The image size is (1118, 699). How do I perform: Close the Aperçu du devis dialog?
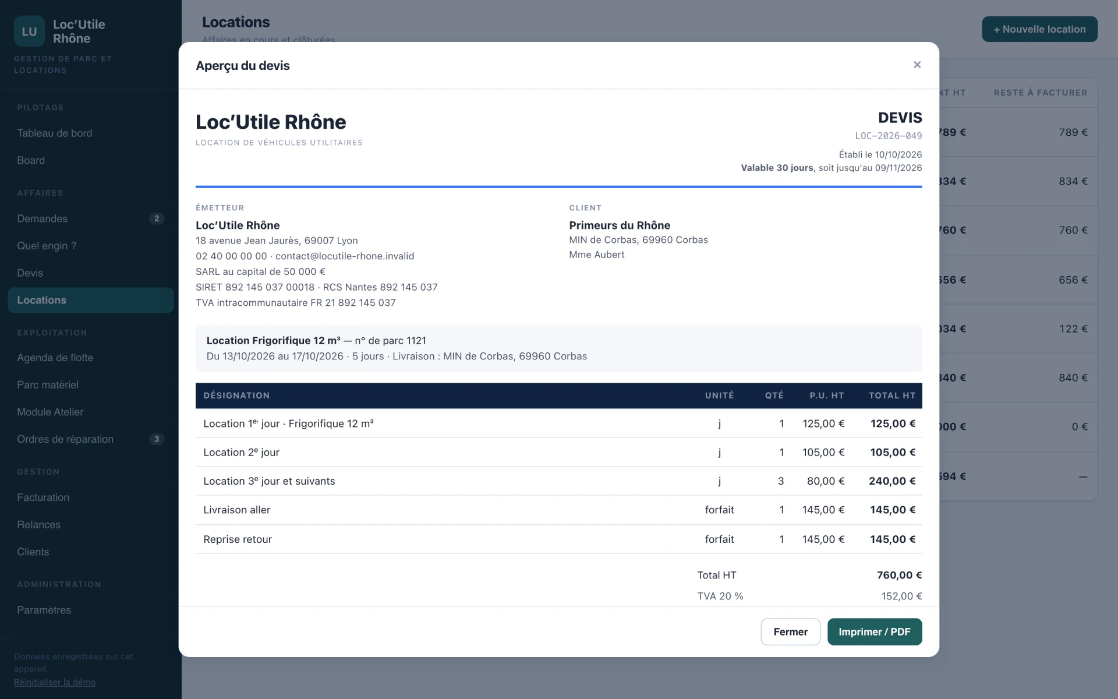click(917, 65)
